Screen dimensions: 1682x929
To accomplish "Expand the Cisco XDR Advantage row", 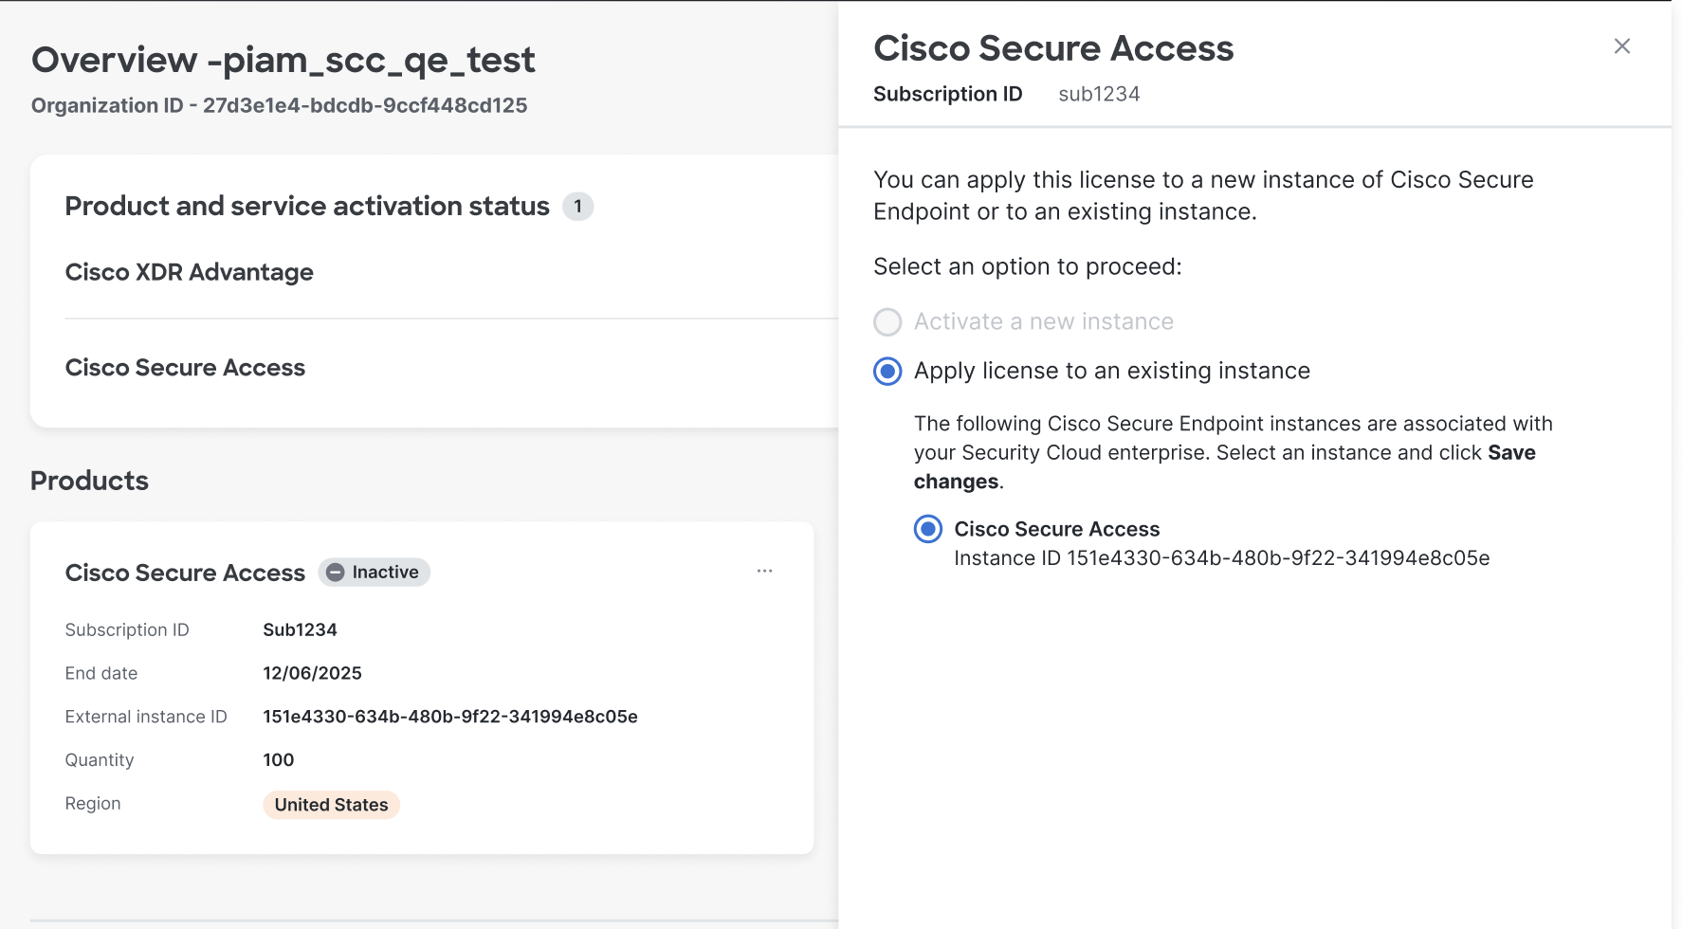I will point(189,272).
